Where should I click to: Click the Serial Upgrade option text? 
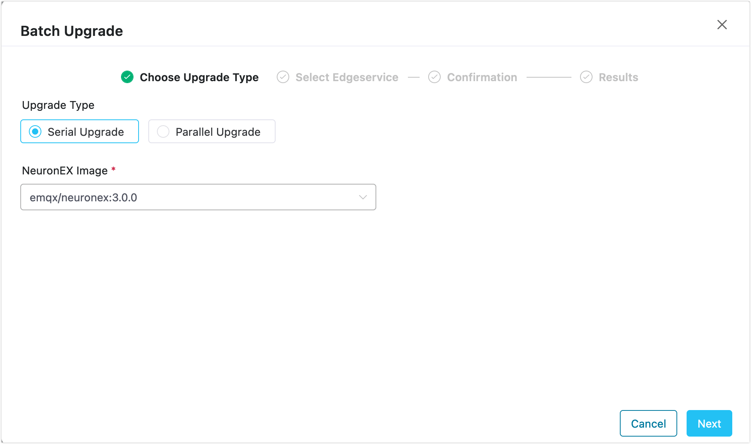(85, 132)
